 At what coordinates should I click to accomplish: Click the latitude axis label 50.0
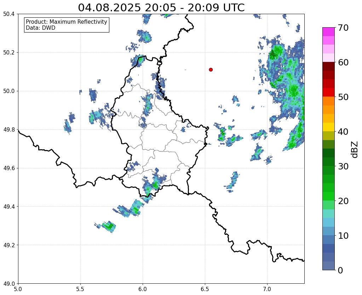pos(9,91)
